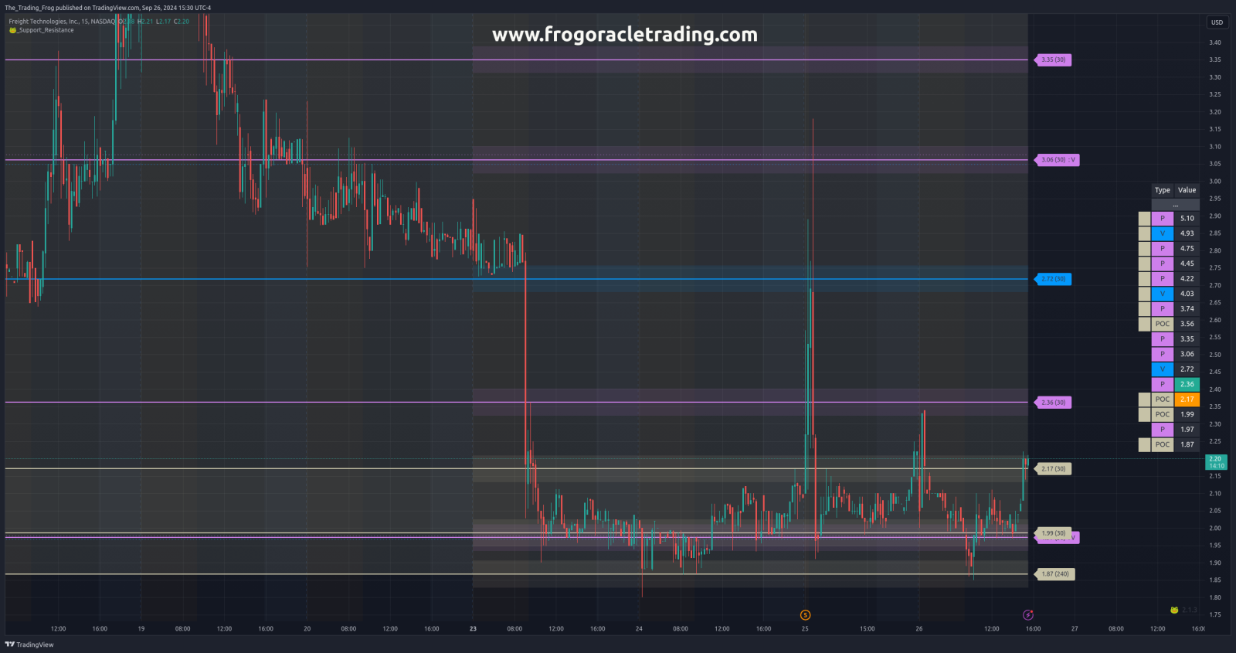Click the P type cell for 5.10

[x=1163, y=219]
